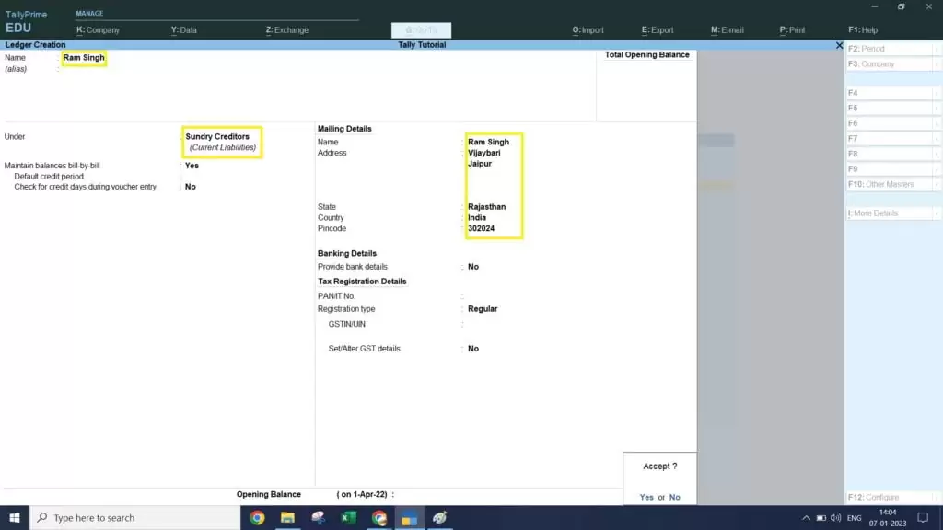The height and width of the screenshot is (530, 943).
Task: Click the address line Jaipur
Action: (480, 164)
